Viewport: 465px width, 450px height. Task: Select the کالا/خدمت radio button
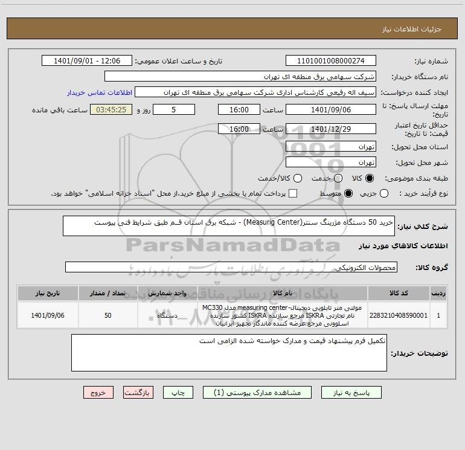tap(298, 178)
